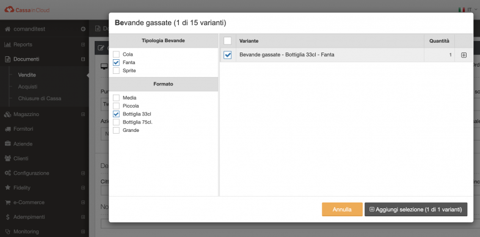Select the Chiusure di Cassa menu entry
Screen dimensions: 480x237
(x=40, y=98)
